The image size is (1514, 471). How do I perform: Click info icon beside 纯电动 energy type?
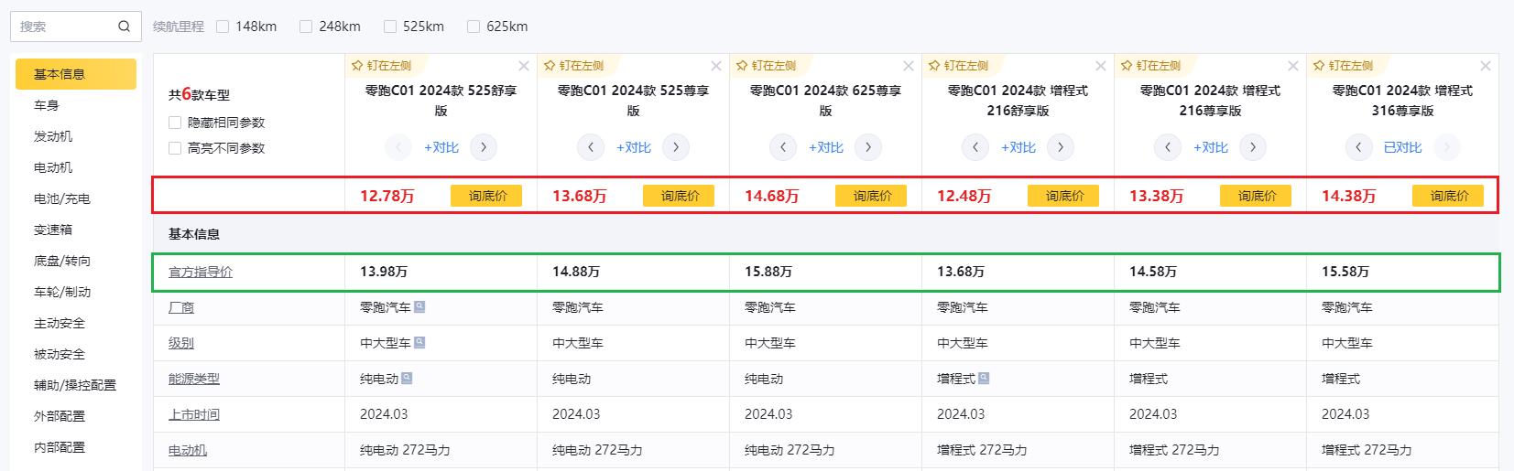coord(407,379)
